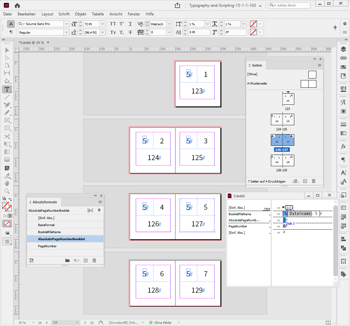Switch to the 5.indd document tab

click(31, 42)
